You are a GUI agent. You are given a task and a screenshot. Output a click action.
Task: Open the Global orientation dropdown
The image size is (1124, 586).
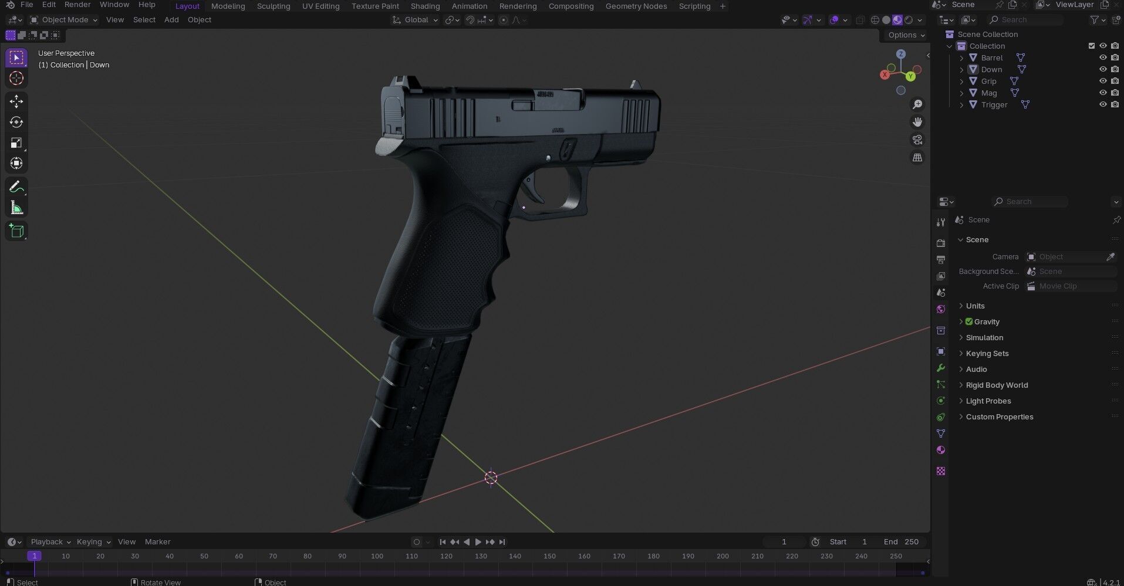click(x=416, y=20)
